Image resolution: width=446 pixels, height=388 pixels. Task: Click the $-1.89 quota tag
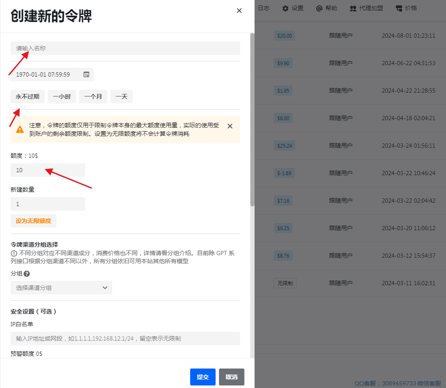pyautogui.click(x=284, y=173)
